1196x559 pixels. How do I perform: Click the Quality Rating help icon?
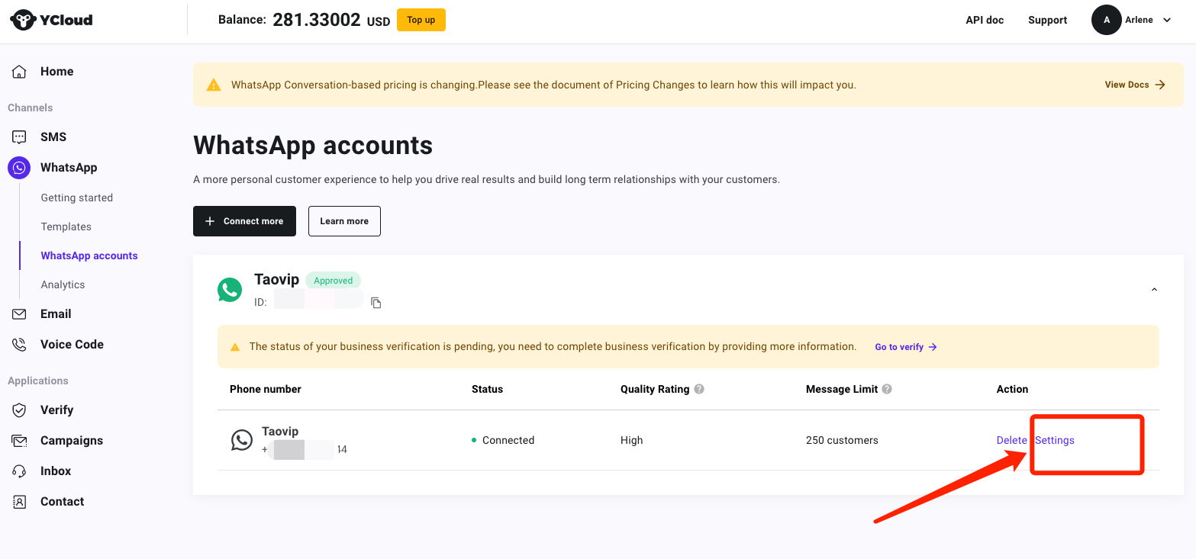(x=699, y=389)
